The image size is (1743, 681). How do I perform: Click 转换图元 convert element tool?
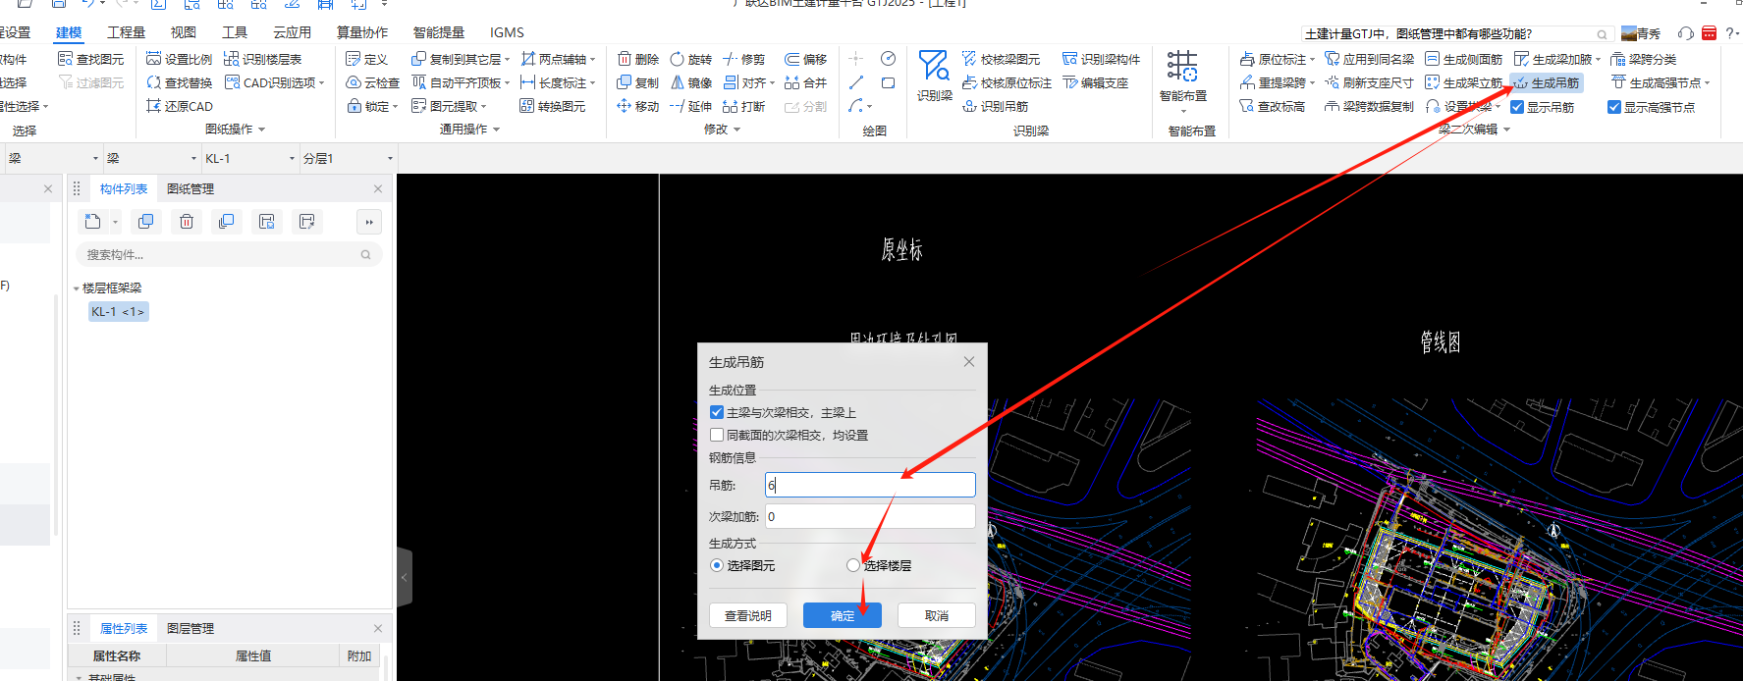click(x=552, y=106)
